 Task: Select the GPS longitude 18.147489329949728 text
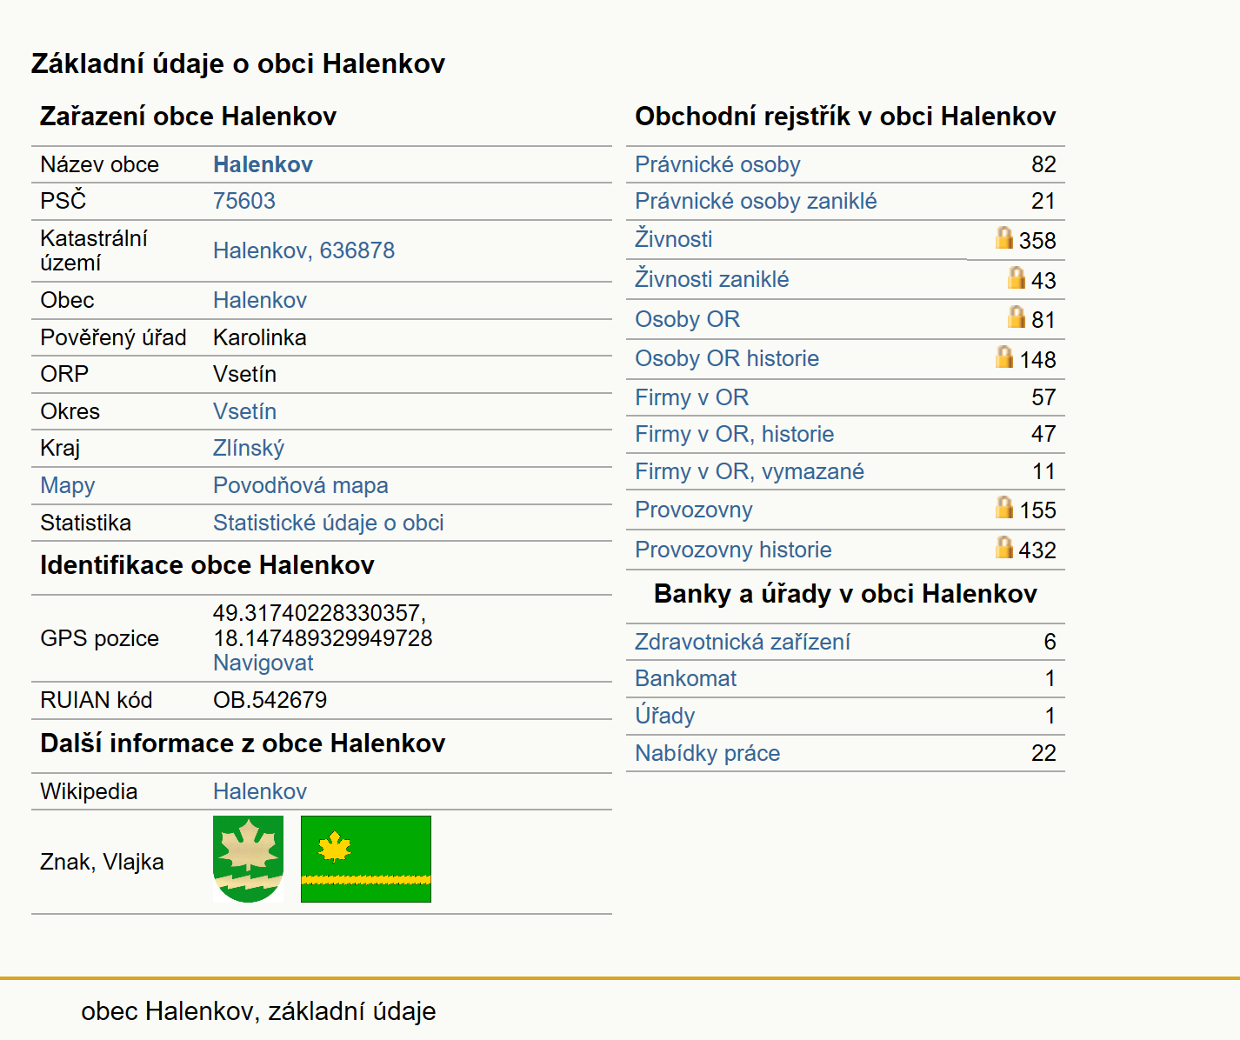(323, 638)
